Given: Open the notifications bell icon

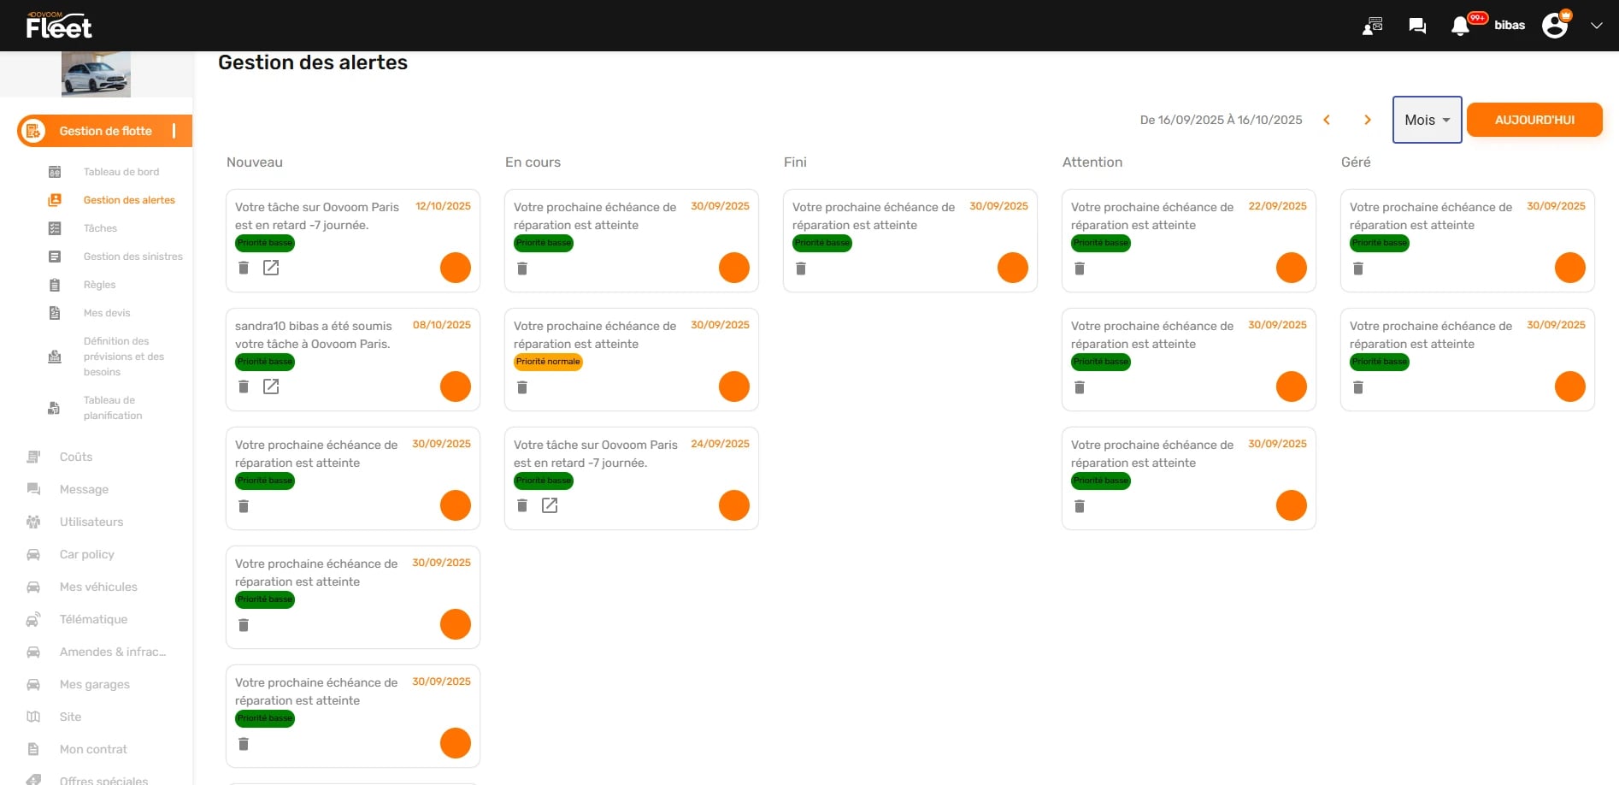Looking at the screenshot, I should coord(1460,26).
